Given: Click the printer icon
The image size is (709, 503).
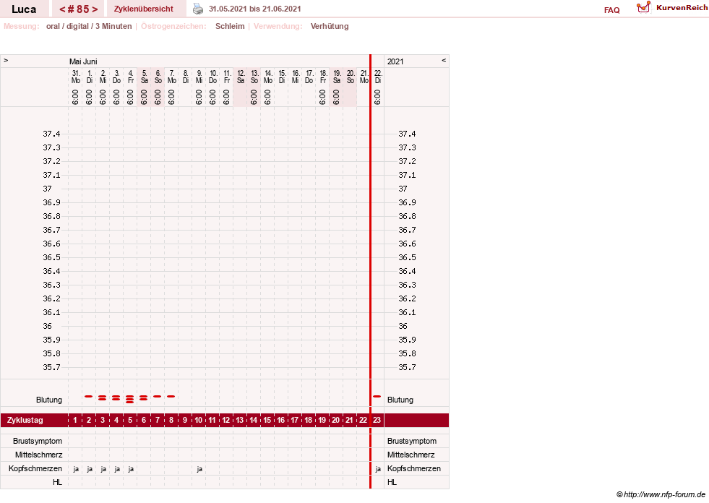Looking at the screenshot, I should tap(198, 9).
